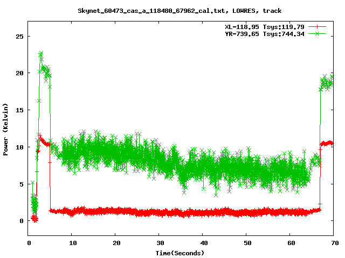Click the y-axis tick label 10
345x258 pixels.
click(x=19, y=147)
